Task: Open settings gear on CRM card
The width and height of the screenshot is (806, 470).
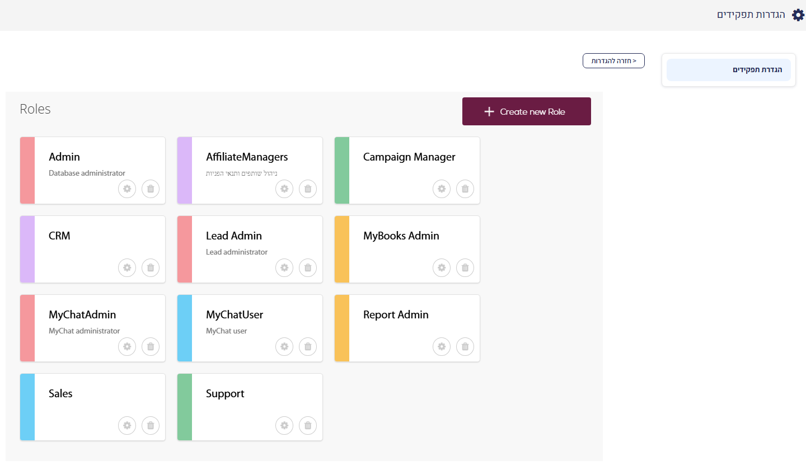Action: (127, 268)
